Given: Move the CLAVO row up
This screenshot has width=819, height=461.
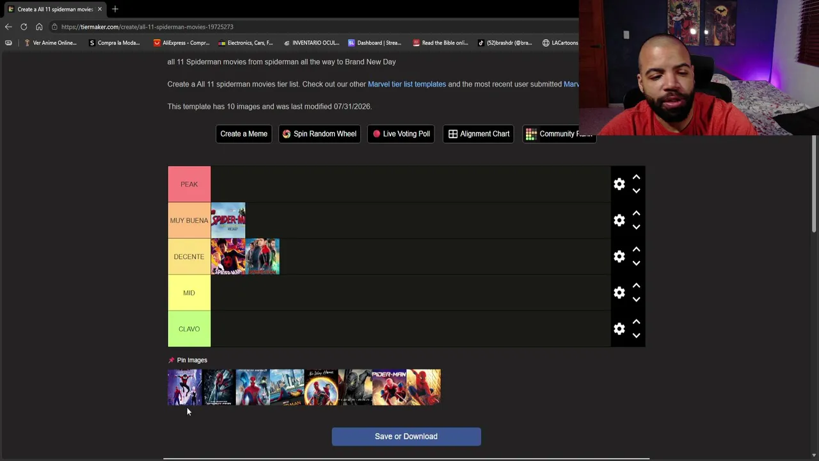Looking at the screenshot, I should [x=636, y=322].
